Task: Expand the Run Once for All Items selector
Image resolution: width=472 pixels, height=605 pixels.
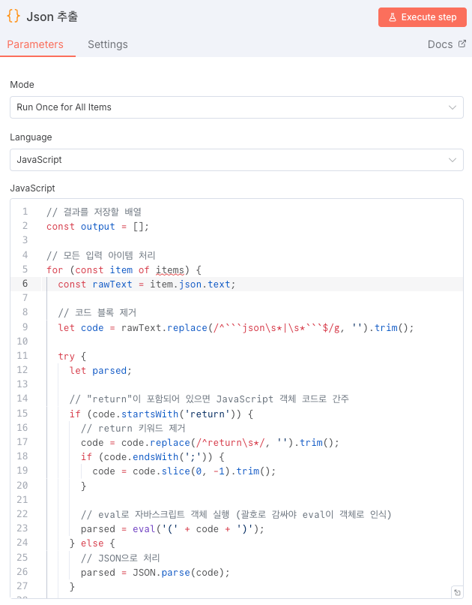Action: point(237,107)
